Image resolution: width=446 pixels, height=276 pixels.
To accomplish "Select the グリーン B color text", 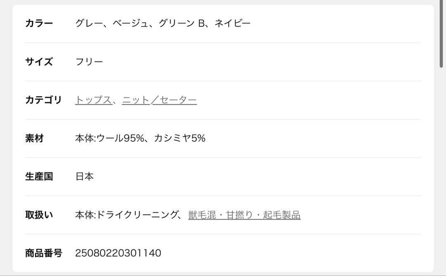I will point(182,23).
